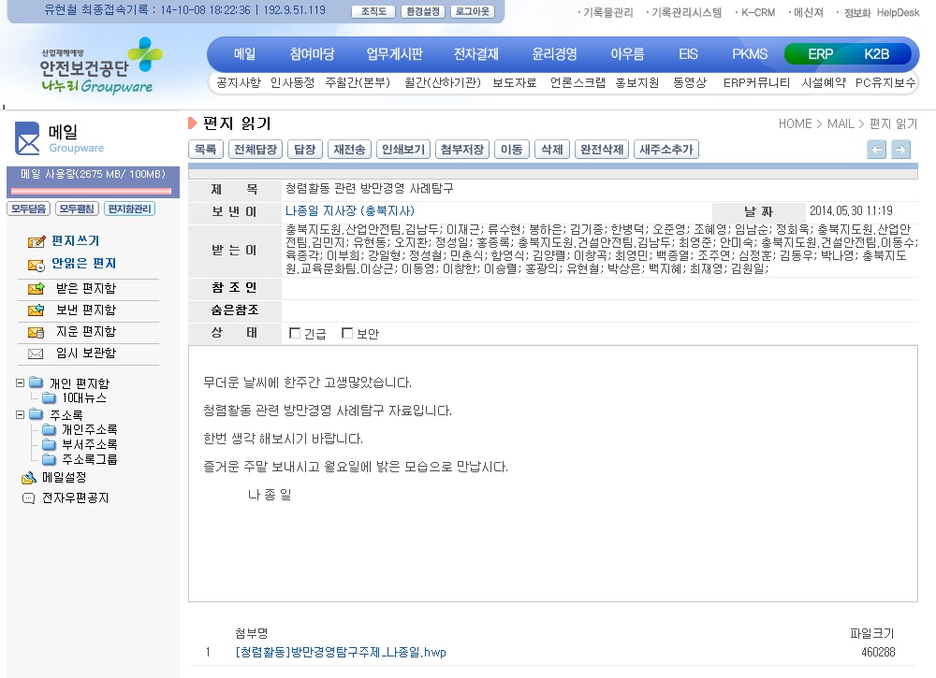Click sender link 나종일 지사장 (충북지사)

coord(350,210)
